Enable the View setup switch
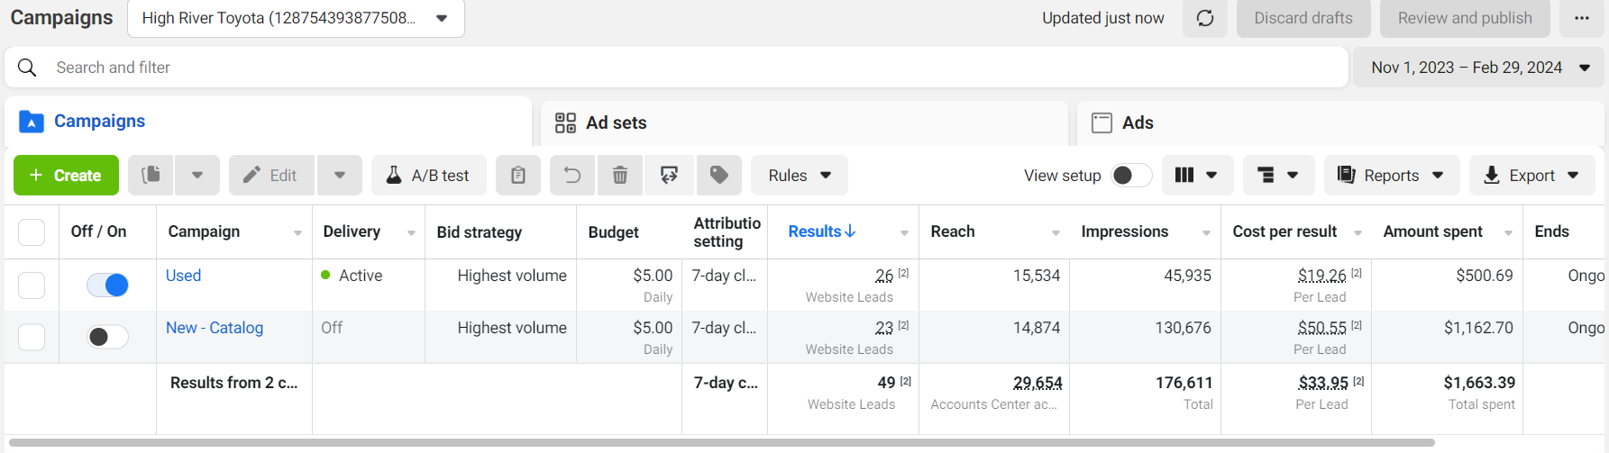The image size is (1609, 453). click(1131, 175)
